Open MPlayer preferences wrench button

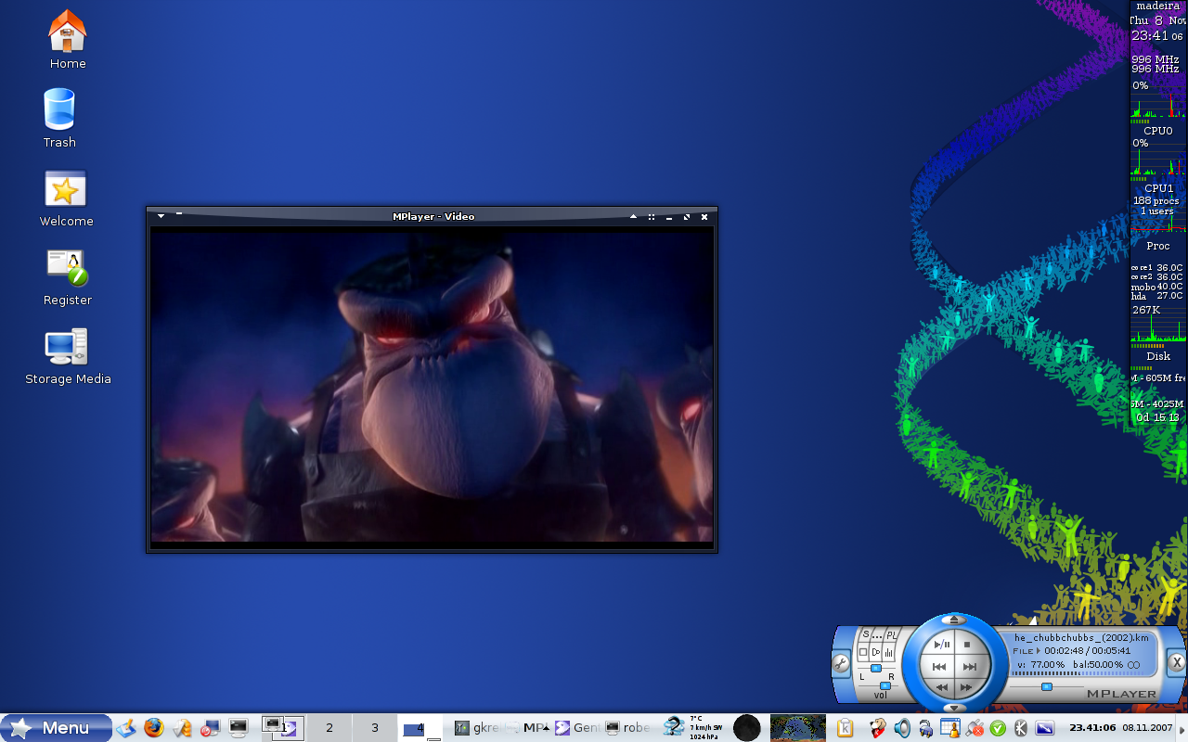(841, 663)
